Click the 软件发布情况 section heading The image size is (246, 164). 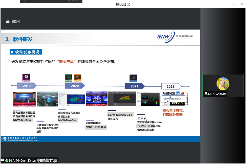[26, 52]
